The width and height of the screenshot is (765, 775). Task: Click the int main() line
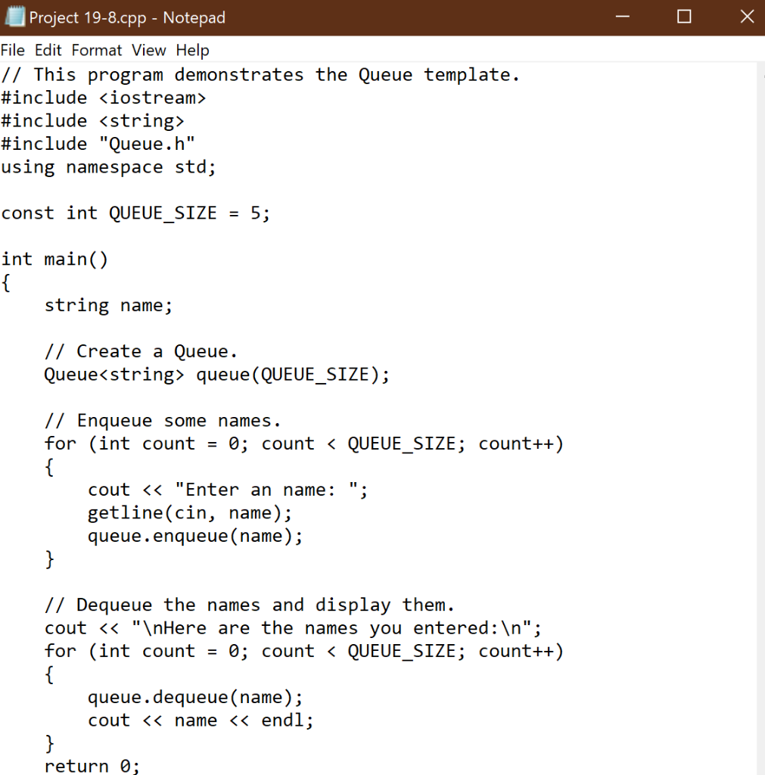pyautogui.click(x=54, y=259)
